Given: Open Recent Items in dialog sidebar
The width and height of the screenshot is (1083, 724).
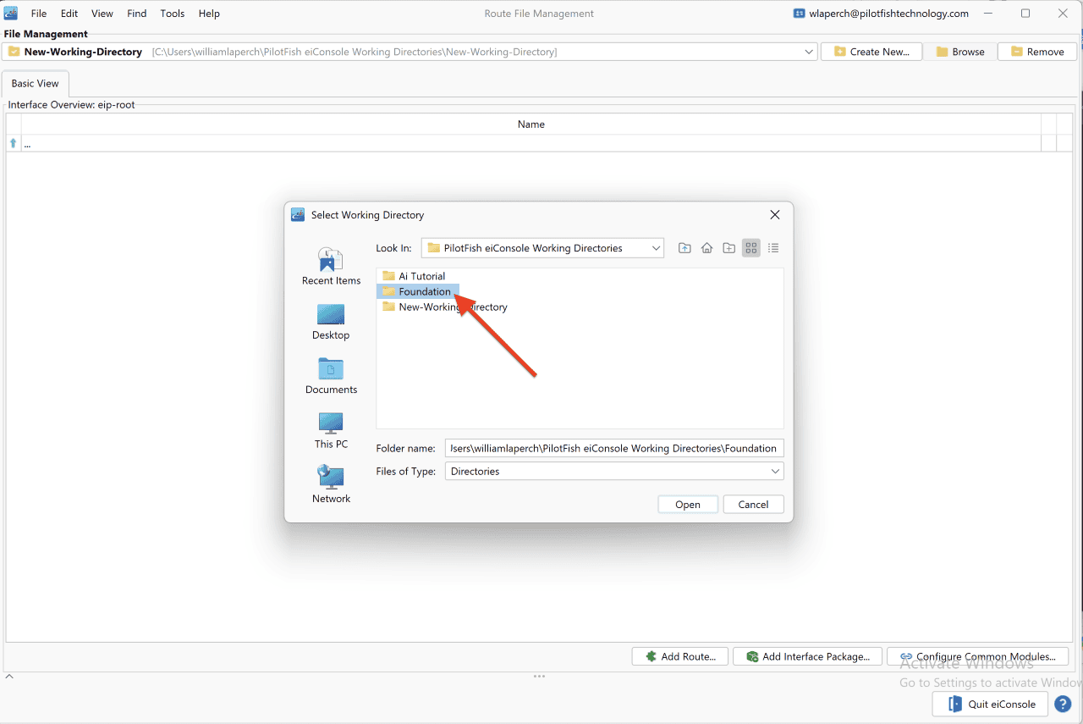Looking at the screenshot, I should point(331,267).
